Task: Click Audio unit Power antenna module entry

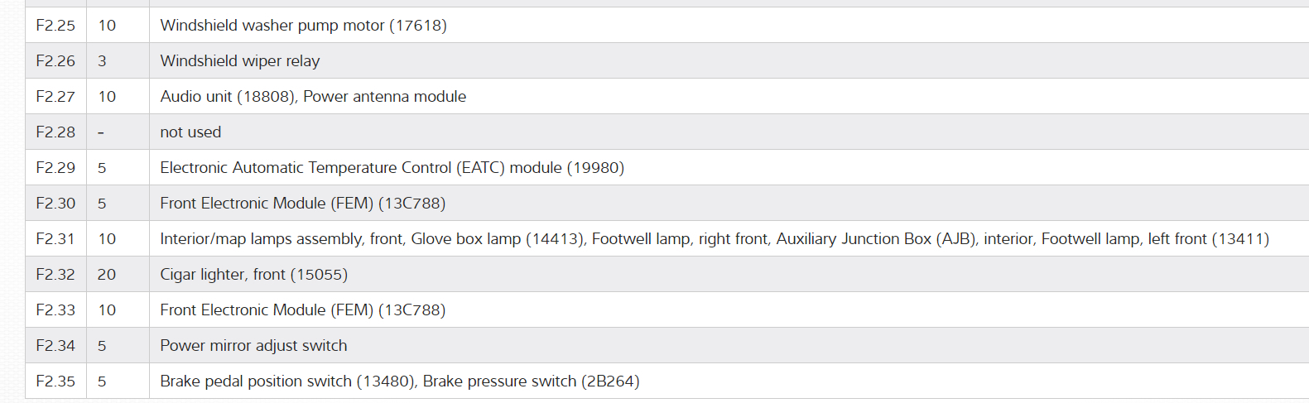Action: point(313,97)
